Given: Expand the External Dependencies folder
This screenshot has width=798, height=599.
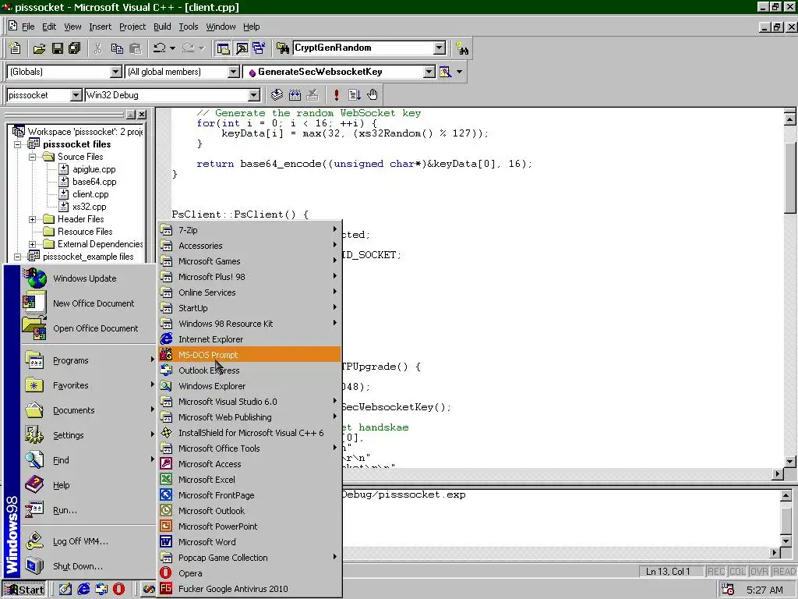Looking at the screenshot, I should click(x=32, y=244).
